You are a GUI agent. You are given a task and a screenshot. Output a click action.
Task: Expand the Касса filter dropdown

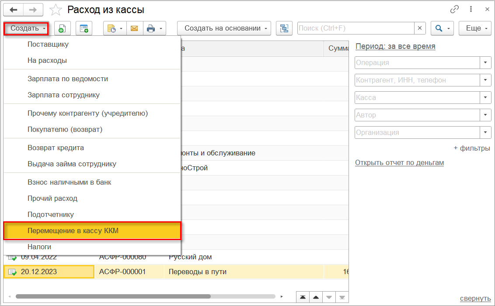(x=485, y=98)
